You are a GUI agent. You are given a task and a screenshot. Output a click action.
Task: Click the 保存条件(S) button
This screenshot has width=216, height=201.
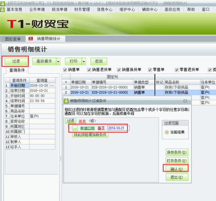[x=177, y=153]
